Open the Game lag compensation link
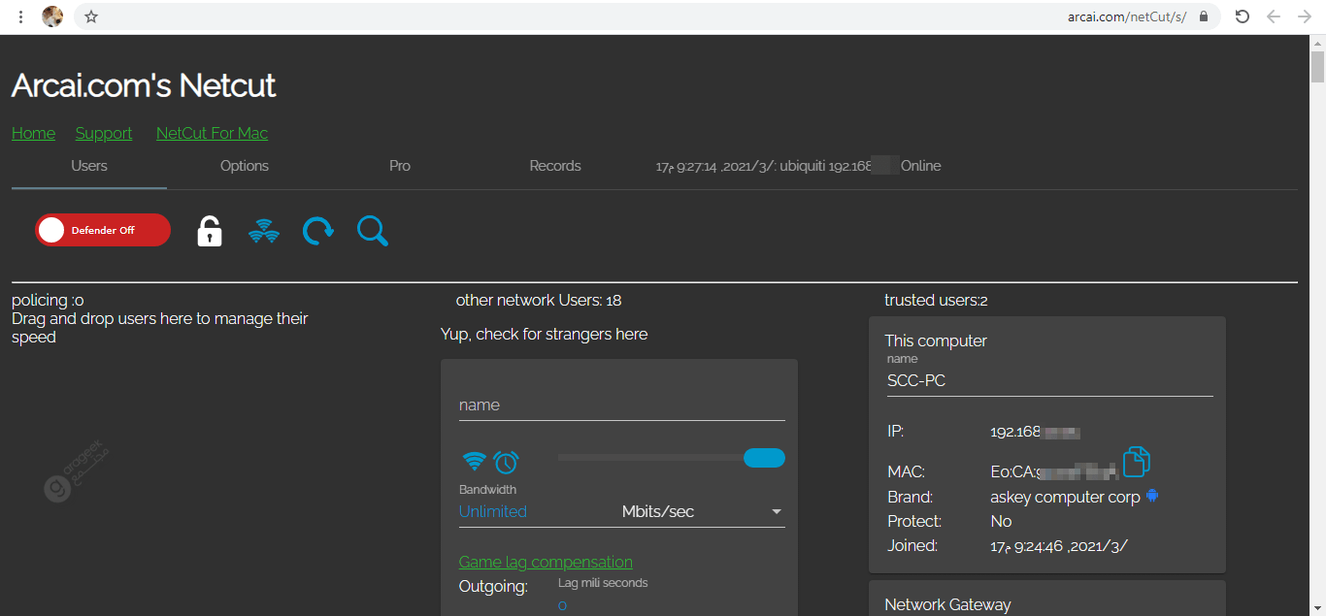Screen dimensions: 1326x616 546,562
